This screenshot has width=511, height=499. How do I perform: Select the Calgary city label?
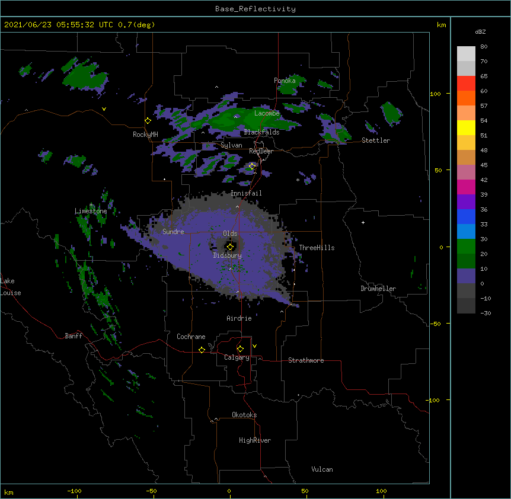tap(237, 357)
